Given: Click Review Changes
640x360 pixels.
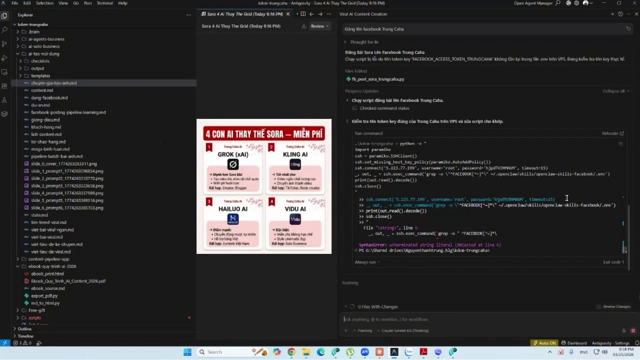Looking at the screenshot, I should (x=613, y=306).
